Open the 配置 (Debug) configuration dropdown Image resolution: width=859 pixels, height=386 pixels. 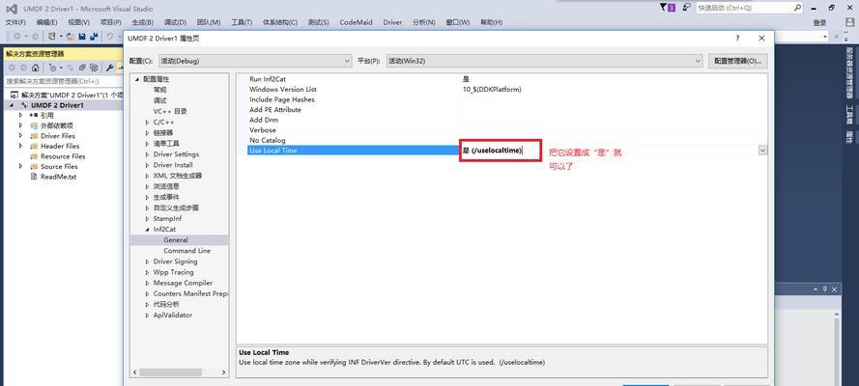pos(255,61)
